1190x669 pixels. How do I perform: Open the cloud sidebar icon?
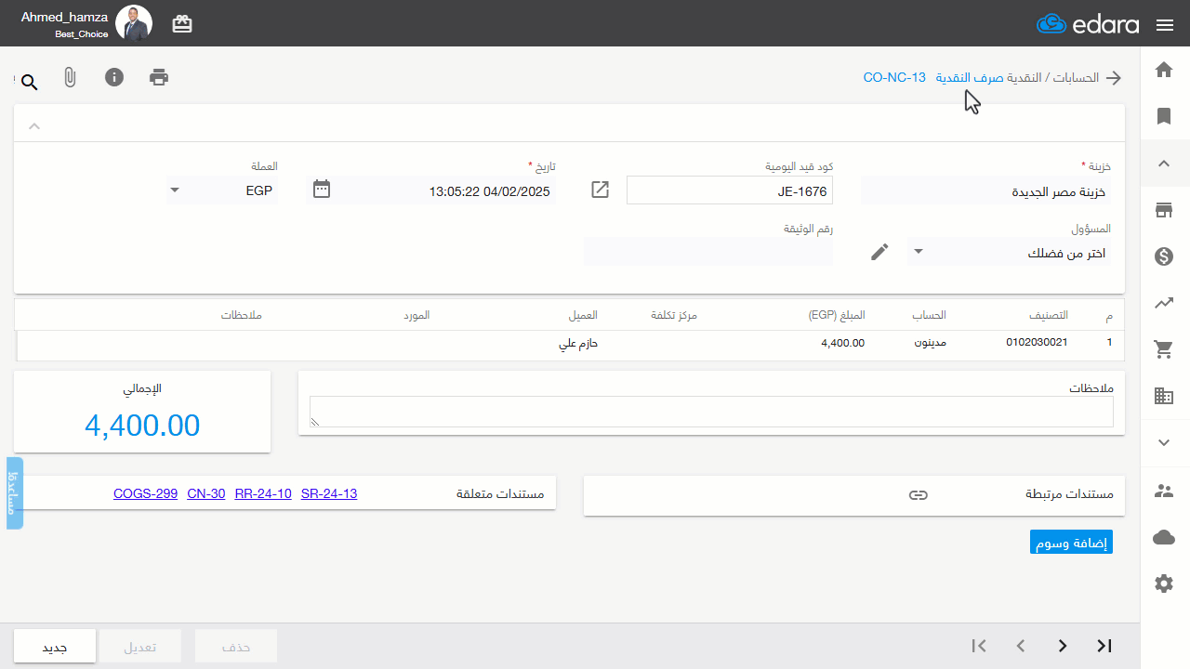pyautogui.click(x=1164, y=537)
